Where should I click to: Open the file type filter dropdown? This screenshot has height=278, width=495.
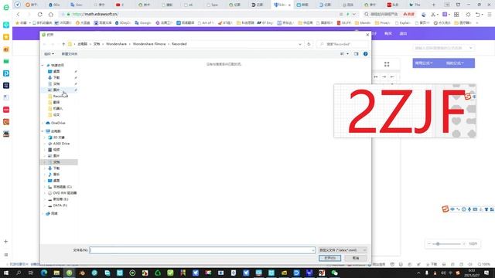click(343, 250)
